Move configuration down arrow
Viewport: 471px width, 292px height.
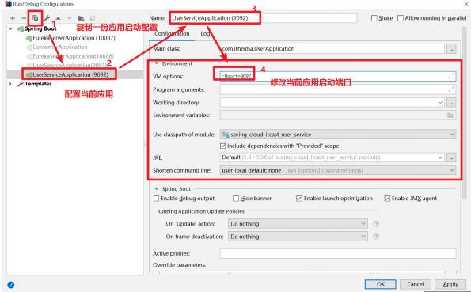[70, 18]
